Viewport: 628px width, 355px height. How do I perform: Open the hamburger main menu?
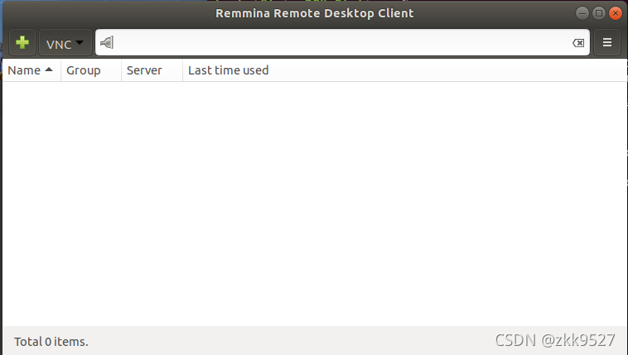(607, 42)
